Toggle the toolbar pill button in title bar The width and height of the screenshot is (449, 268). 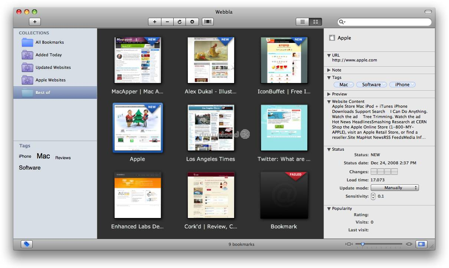[428, 12]
